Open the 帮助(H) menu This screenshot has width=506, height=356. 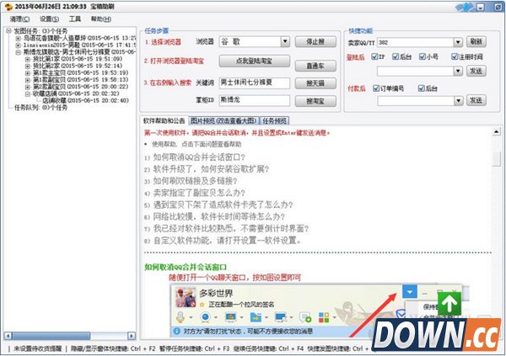point(100,19)
